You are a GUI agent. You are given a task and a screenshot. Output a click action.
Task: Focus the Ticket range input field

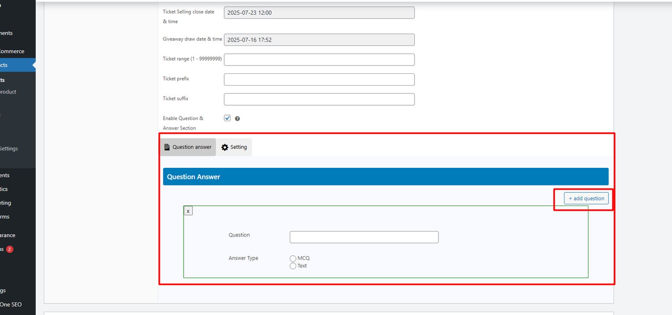tap(319, 60)
